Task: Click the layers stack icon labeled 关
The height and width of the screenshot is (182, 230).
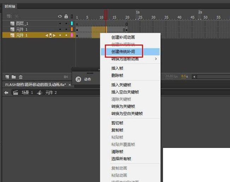Action: [x=9, y=16]
